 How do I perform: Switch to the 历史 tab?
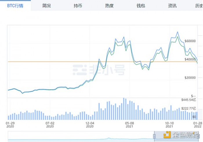(199, 6)
